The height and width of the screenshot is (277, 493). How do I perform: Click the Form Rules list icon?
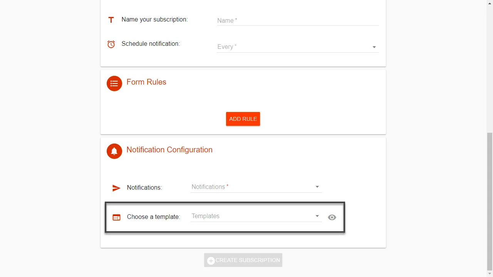point(114,83)
